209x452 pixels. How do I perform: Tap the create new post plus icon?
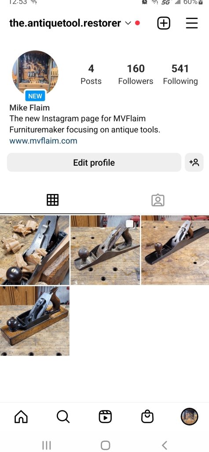point(164,23)
